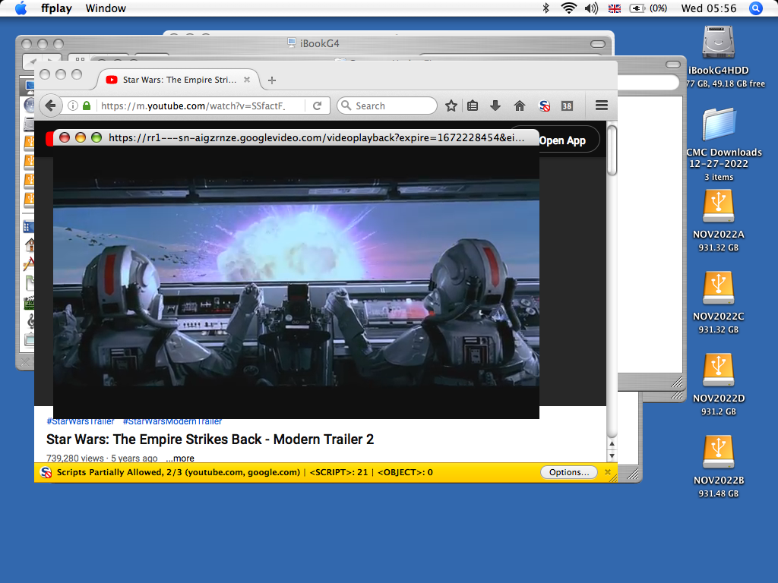Open the UK flag input menu
This screenshot has width=778, height=583.
point(614,8)
